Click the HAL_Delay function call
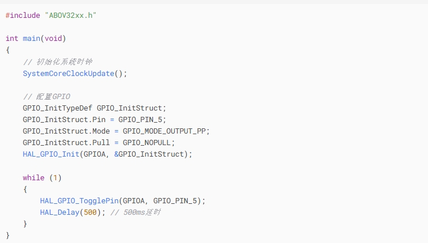 pyautogui.click(x=59, y=212)
